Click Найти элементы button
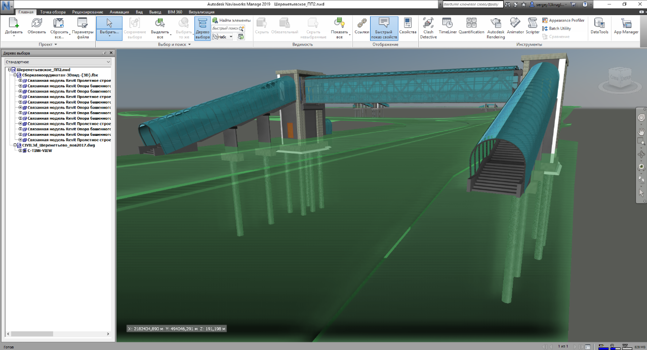Image resolution: width=647 pixels, height=350 pixels. [231, 21]
